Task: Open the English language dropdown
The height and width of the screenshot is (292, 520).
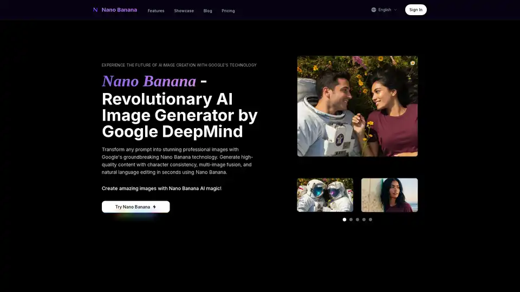Action: [x=385, y=10]
